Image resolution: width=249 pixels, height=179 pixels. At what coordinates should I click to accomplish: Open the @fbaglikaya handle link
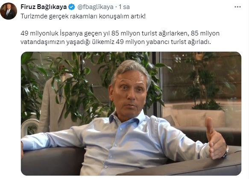(95, 7)
